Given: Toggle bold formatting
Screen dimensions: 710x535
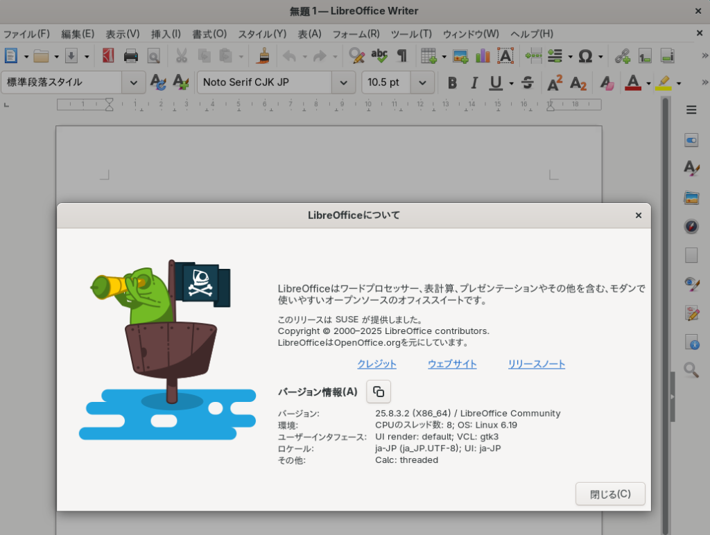Looking at the screenshot, I should pyautogui.click(x=452, y=82).
